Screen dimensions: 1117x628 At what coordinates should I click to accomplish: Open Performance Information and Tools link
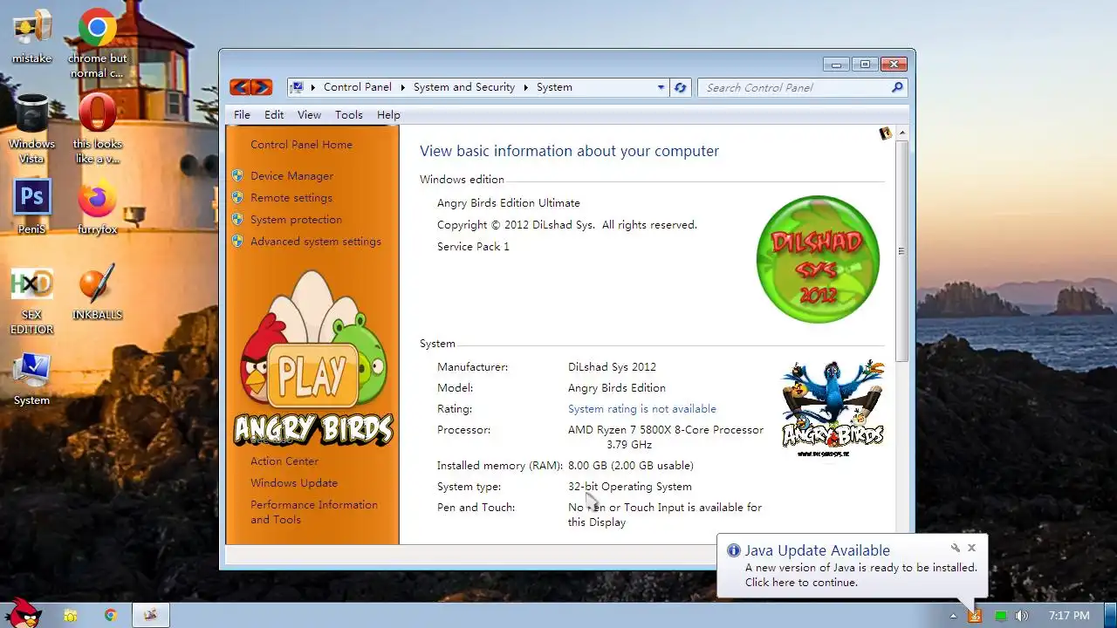pyautogui.click(x=314, y=512)
